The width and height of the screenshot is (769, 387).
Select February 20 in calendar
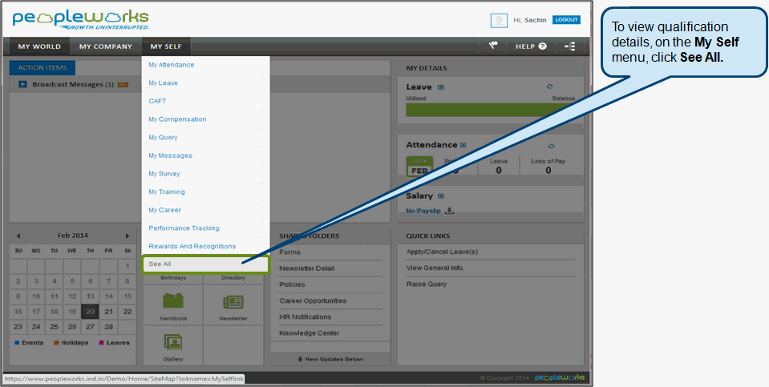(91, 312)
